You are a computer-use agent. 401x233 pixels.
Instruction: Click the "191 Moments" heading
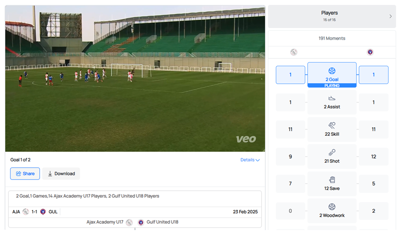332,38
